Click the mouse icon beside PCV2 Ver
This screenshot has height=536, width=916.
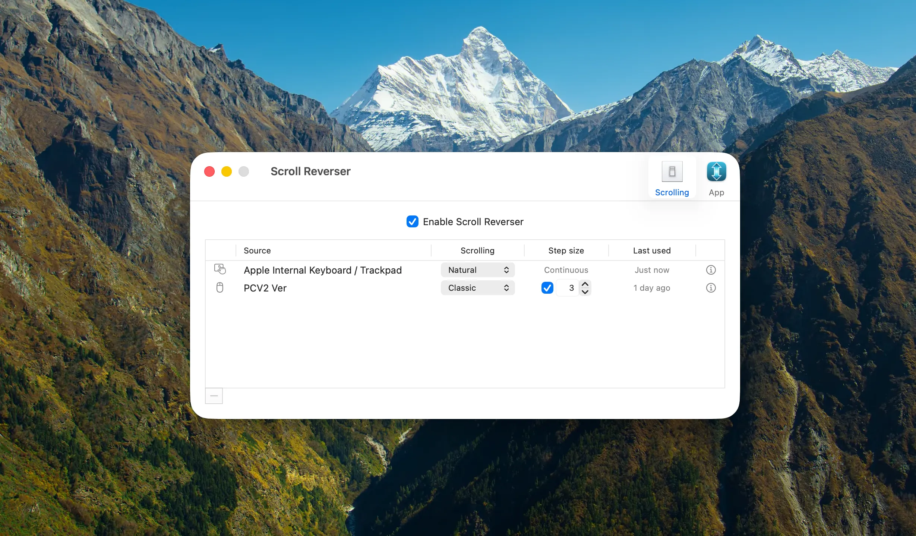click(x=220, y=287)
